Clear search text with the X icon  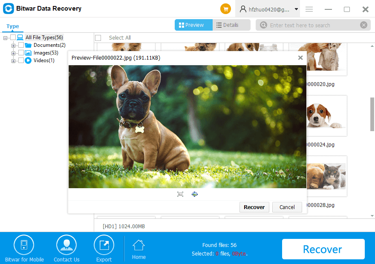tap(363, 25)
